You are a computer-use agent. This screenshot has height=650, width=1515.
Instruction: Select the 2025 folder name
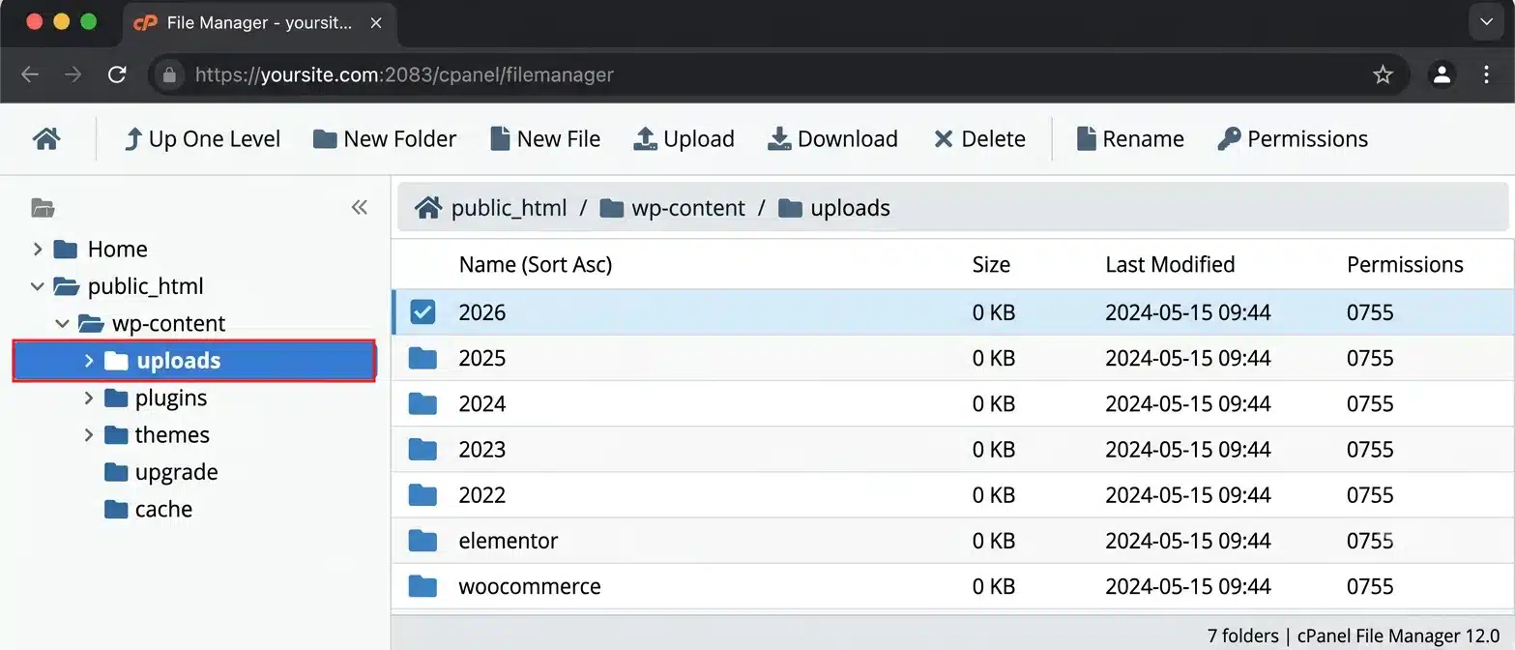(x=482, y=358)
